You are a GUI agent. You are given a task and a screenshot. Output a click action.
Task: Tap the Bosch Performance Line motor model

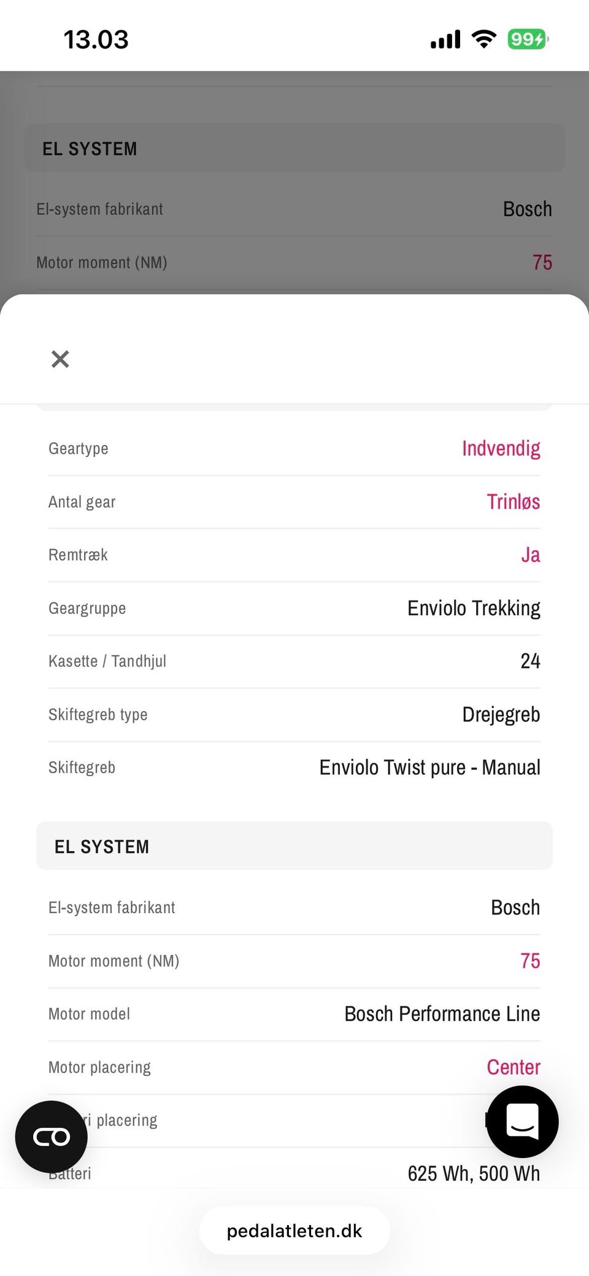click(442, 1014)
